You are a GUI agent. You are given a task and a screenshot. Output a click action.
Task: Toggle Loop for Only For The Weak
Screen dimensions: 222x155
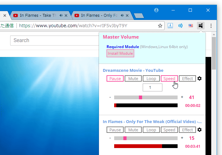tap(151, 130)
